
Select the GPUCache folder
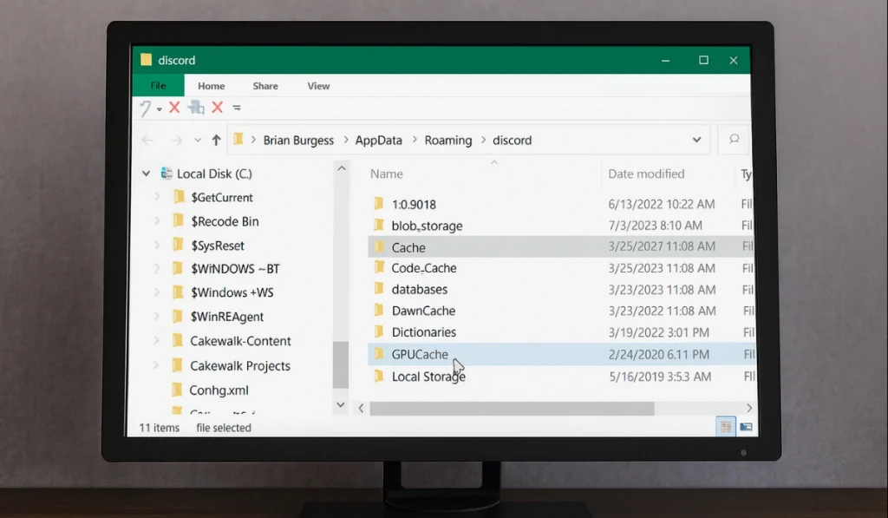coord(420,355)
